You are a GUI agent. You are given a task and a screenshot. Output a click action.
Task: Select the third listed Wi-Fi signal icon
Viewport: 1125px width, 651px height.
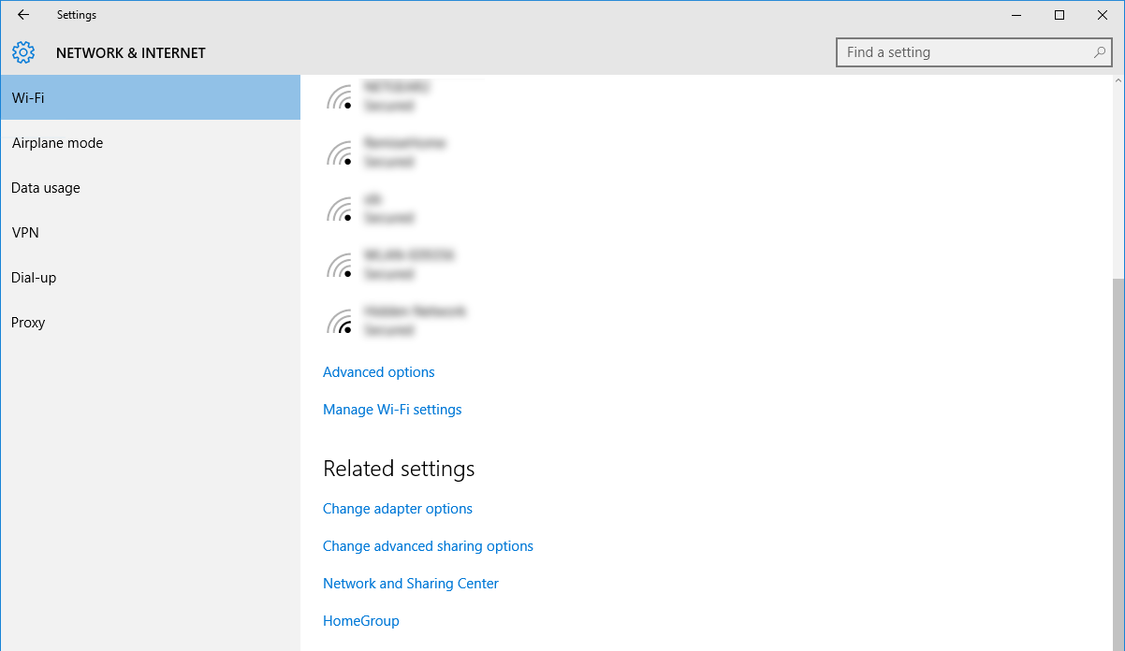click(339, 210)
